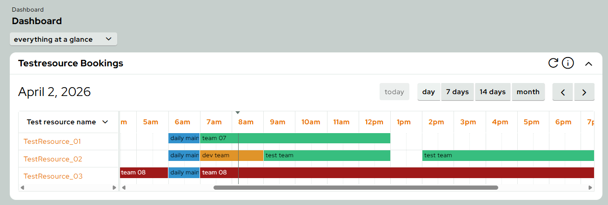Click the resource list scrollbar left arrow
The width and height of the screenshot is (608, 205).
(22, 188)
